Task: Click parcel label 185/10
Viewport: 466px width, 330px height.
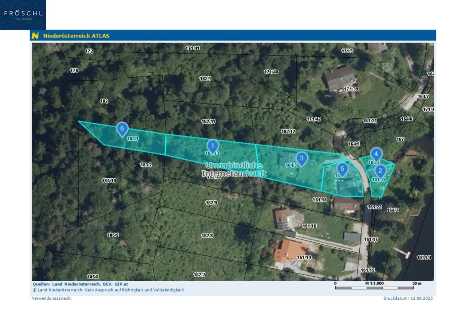Action: [109, 180]
